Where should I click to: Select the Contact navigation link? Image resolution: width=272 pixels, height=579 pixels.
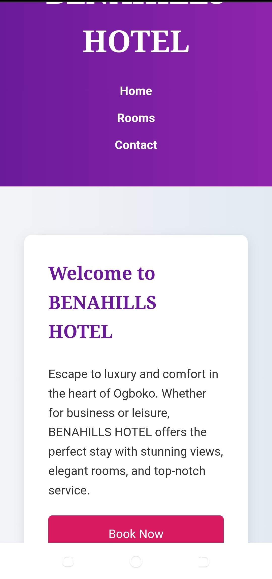click(x=136, y=145)
